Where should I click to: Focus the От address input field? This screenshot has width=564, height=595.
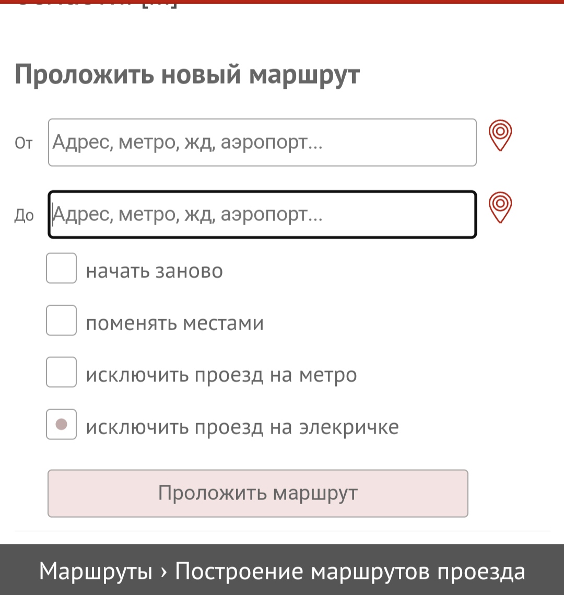[x=262, y=143]
